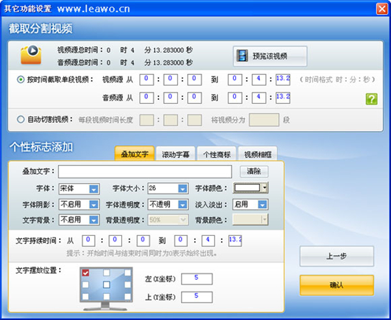Viewport: 391px width, 320px height.
Task: Click the audio source start second field
Action: coord(194,98)
